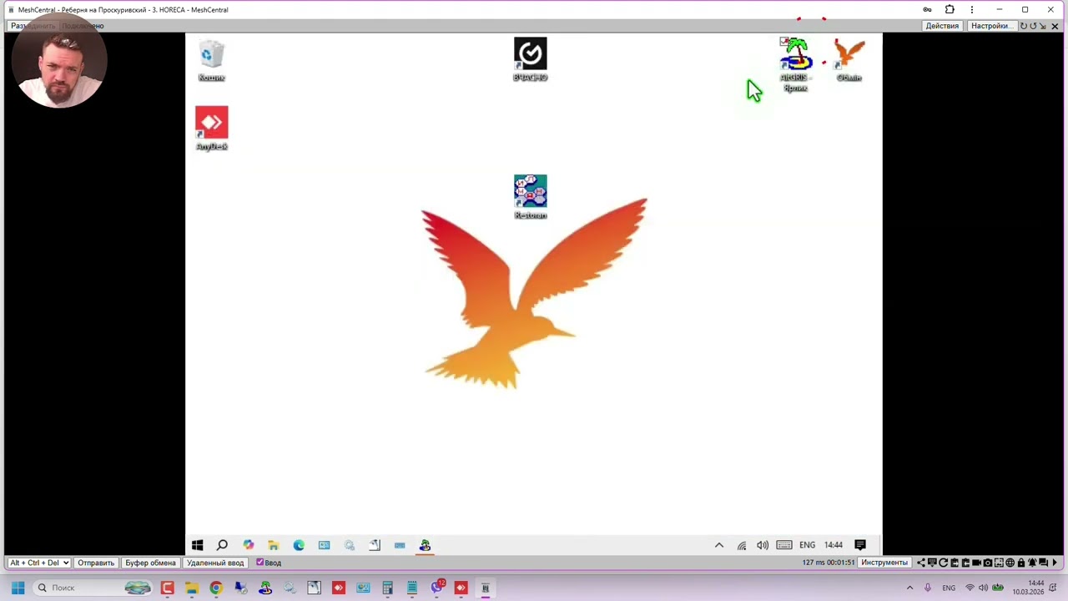Open Copilot on the remote taskbar
The image size is (1068, 601).
point(248,545)
